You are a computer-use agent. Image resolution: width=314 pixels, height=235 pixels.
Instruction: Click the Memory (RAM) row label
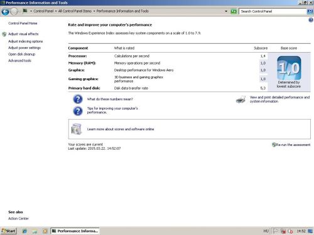pos(82,63)
